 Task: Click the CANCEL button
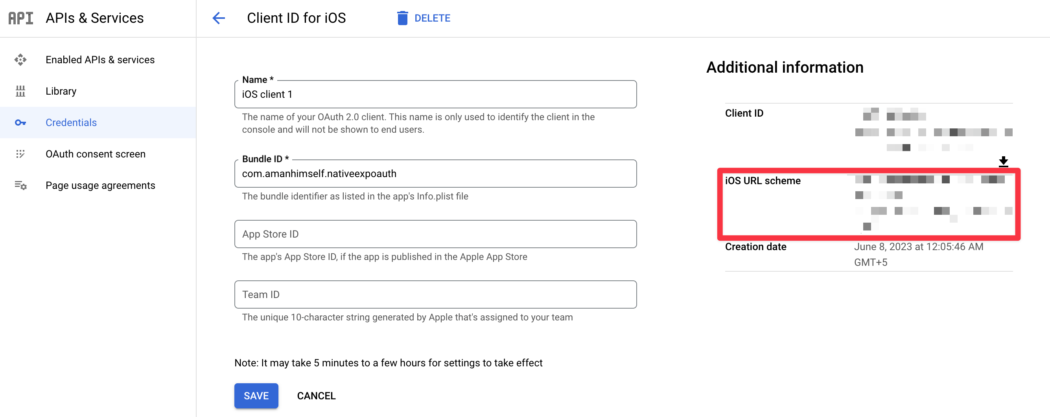(316, 395)
